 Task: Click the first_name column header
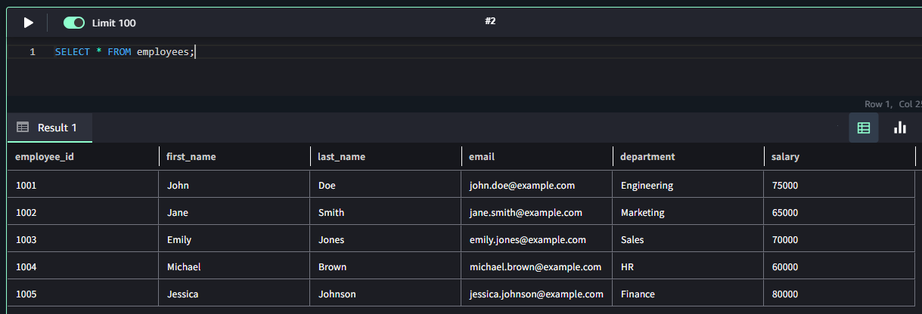[x=191, y=157]
